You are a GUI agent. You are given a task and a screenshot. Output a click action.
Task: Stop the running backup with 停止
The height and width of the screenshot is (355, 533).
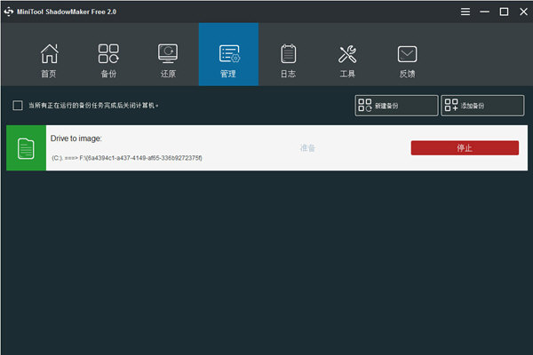(465, 148)
